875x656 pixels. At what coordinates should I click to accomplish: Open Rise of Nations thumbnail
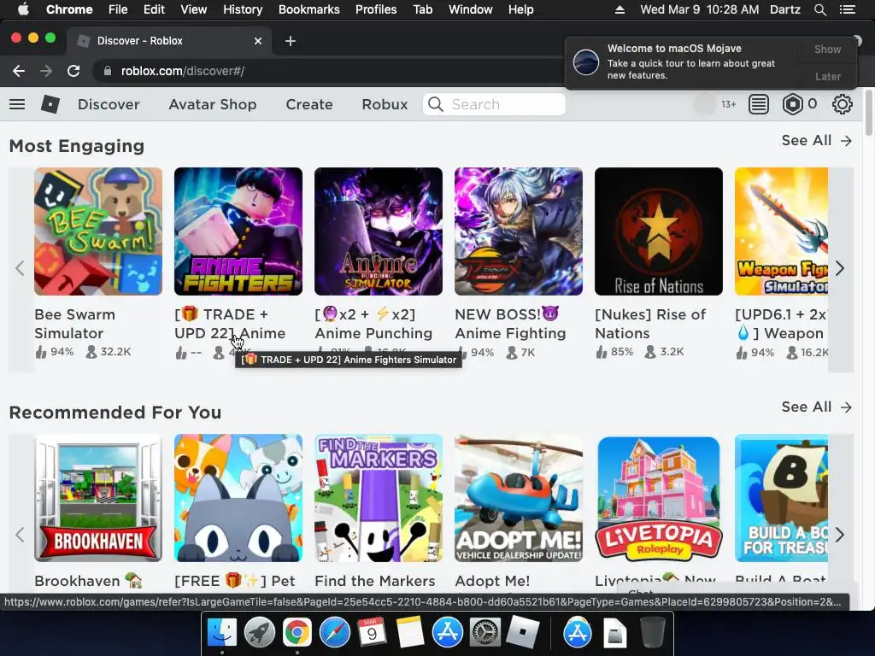[x=659, y=231]
